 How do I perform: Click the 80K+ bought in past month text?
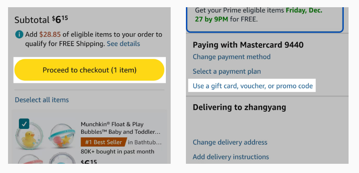[117, 151]
